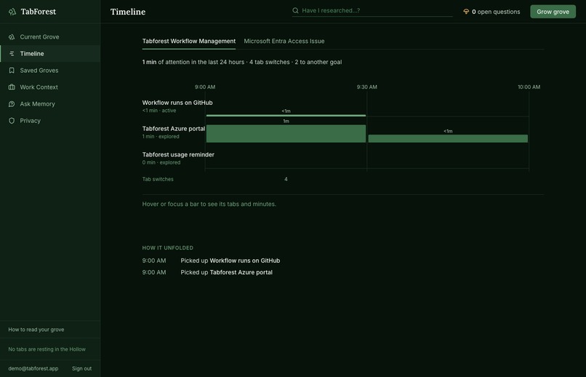Select the Tabforest usage reminder row label
The image size is (586, 377).
(x=178, y=154)
